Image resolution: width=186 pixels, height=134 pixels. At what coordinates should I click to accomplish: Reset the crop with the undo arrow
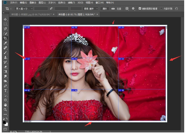[x=176, y=9]
